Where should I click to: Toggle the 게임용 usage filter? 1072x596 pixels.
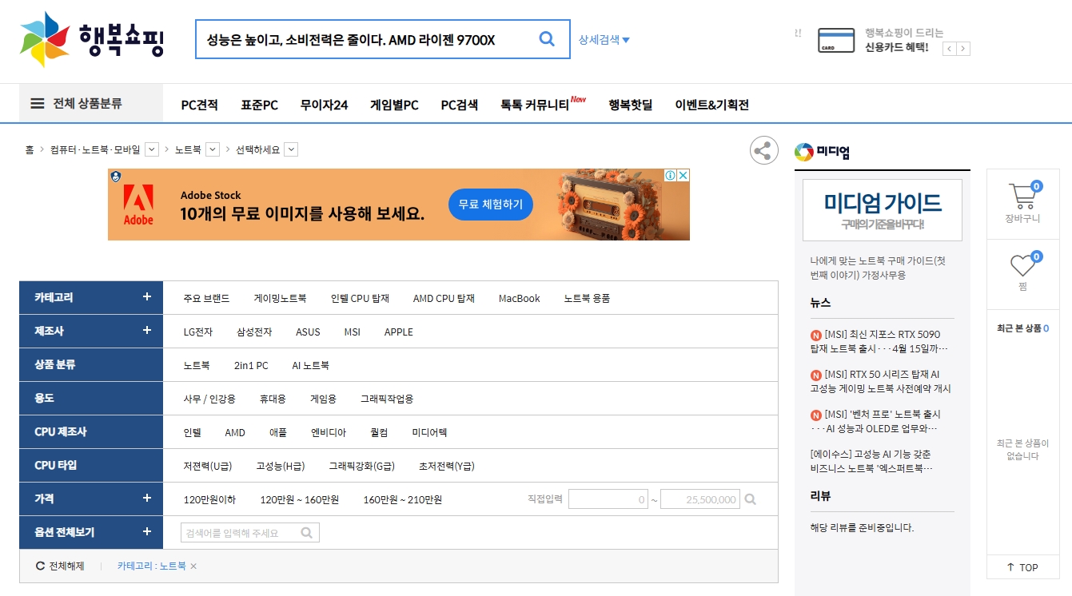(x=323, y=398)
